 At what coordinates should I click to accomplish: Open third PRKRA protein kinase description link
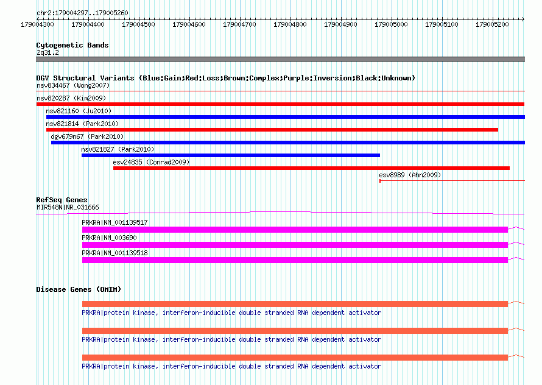pos(231,366)
